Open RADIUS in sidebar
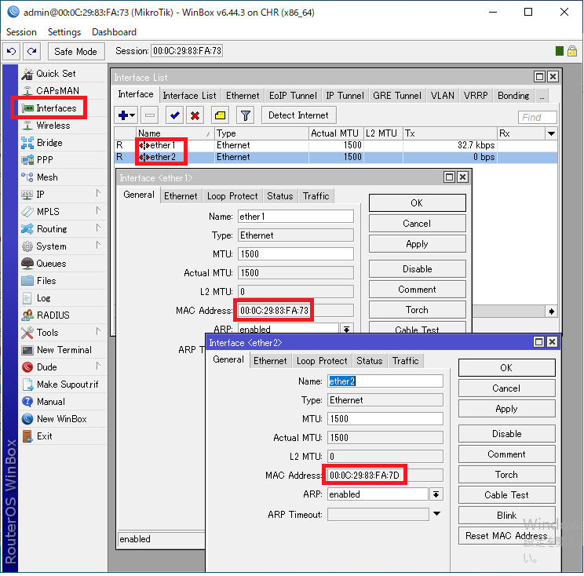The height and width of the screenshot is (576, 584). point(53,315)
